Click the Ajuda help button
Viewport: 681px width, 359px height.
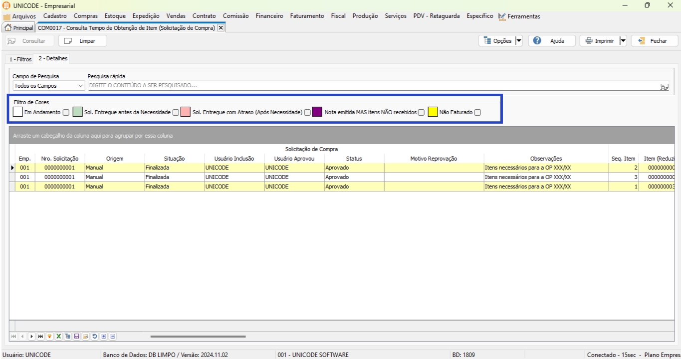552,41
